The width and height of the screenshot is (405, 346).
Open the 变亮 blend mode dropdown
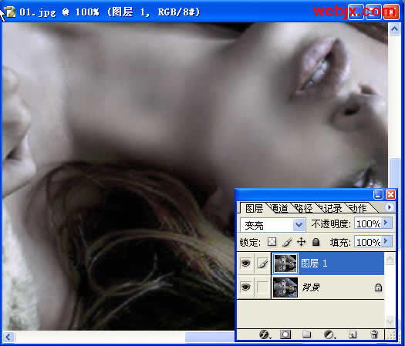(273, 225)
